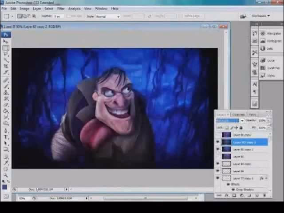Select the Paint Bucket tool
This screenshot has width=284, height=213.
coord(6,111)
